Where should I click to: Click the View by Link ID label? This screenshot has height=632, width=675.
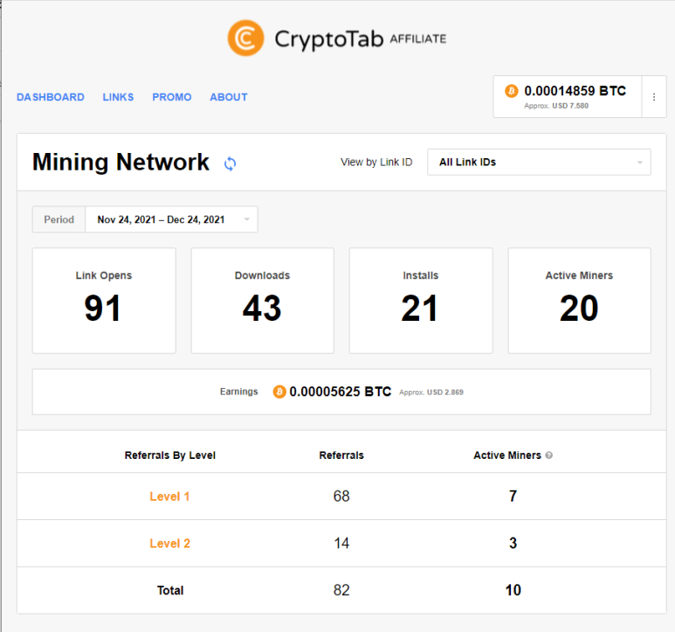tap(376, 162)
